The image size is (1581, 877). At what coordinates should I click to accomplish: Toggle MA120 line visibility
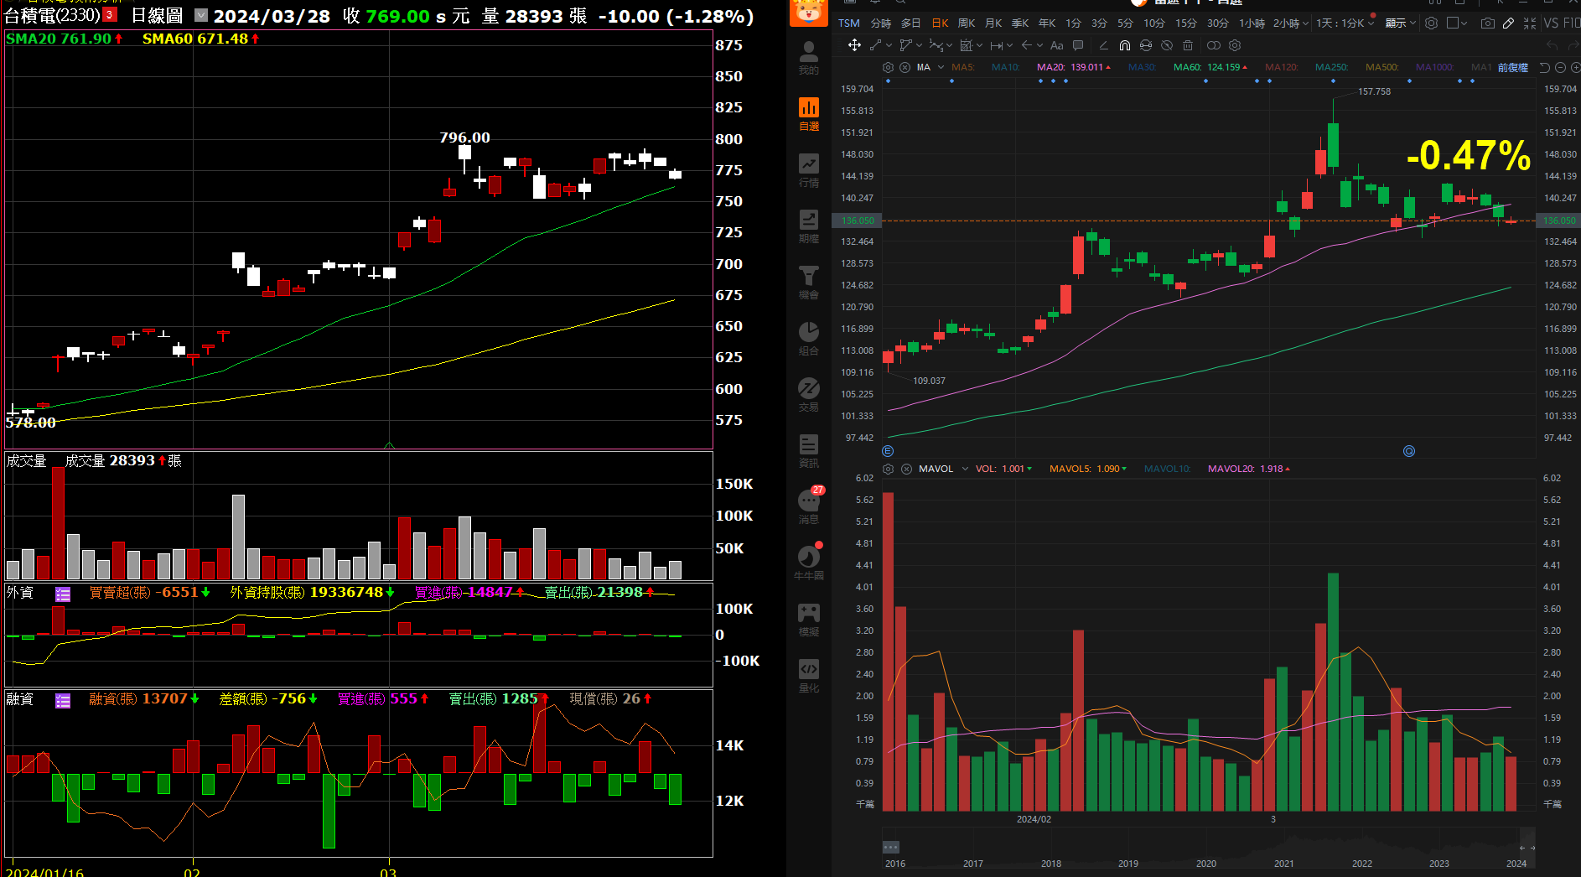1281,67
